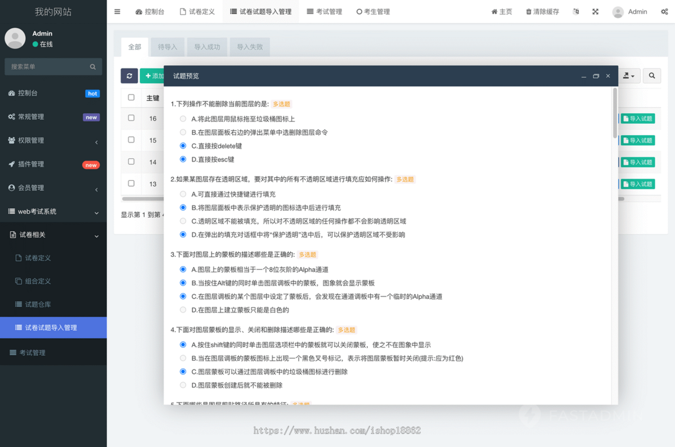Screen dimensions: 675x447
Task: Click the sidebar menu search magnifier
Action: [x=92, y=66]
